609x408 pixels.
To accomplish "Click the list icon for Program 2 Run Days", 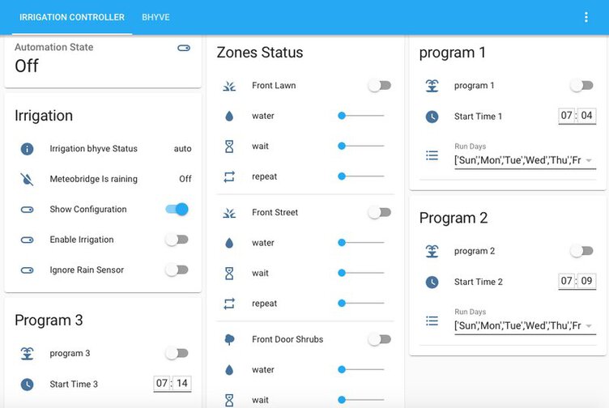I will (432, 321).
